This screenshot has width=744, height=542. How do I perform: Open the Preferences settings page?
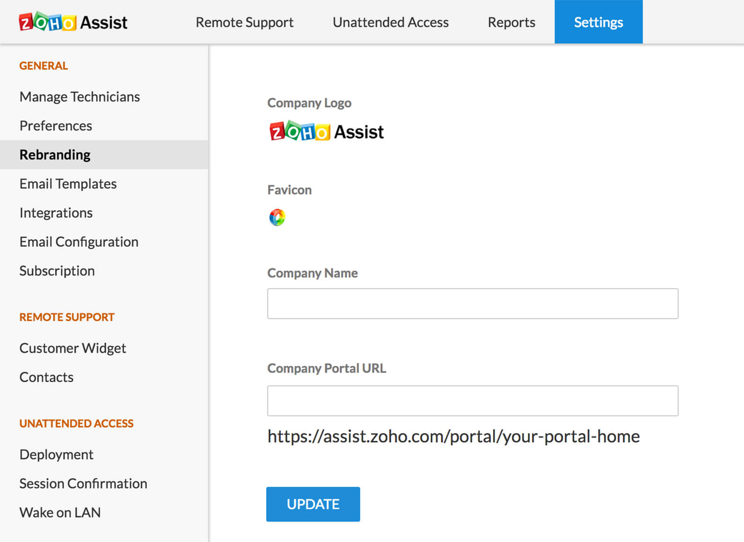click(55, 126)
